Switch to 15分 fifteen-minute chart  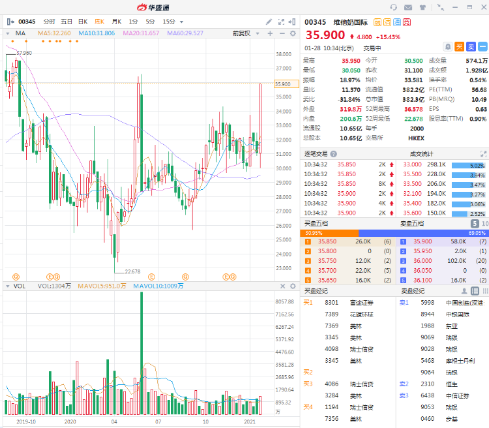[x=169, y=22]
